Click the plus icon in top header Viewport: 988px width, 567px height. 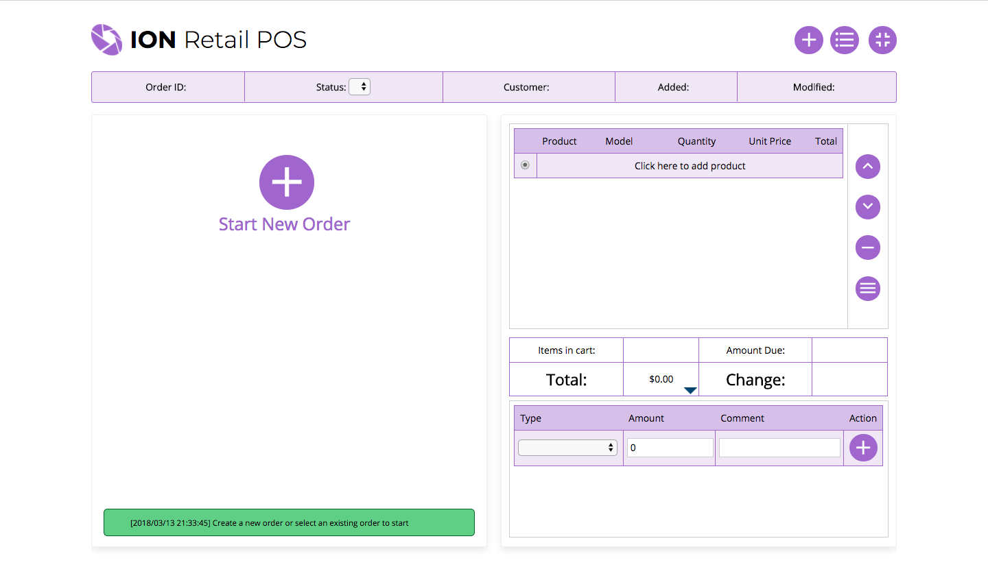(x=808, y=40)
